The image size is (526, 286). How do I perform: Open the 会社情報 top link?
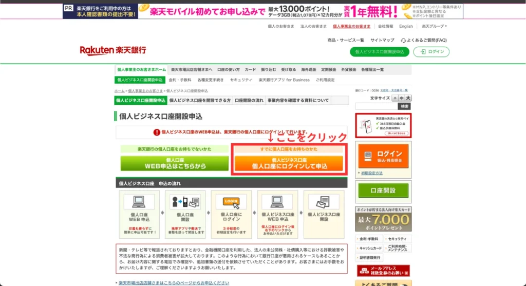click(x=385, y=26)
